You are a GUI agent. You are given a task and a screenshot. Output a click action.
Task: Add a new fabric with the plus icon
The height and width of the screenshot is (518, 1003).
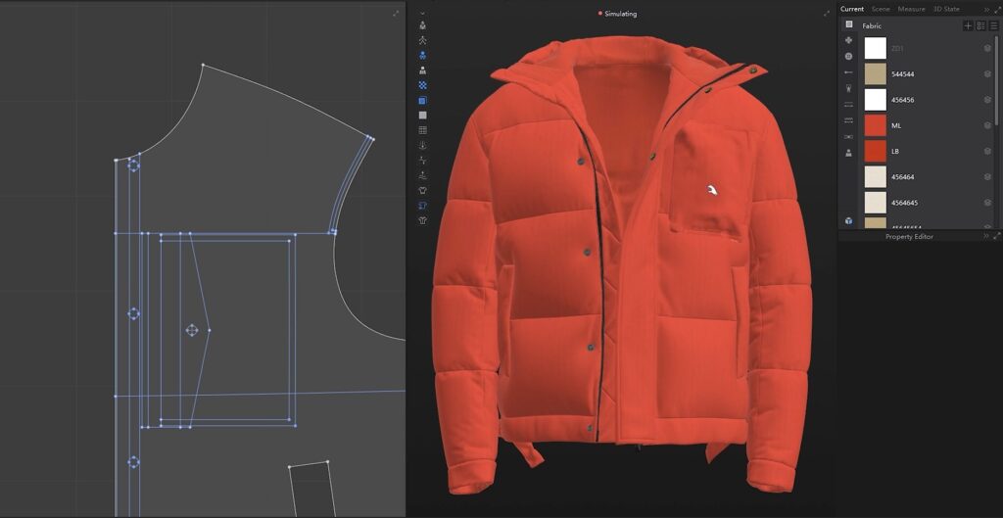point(968,25)
